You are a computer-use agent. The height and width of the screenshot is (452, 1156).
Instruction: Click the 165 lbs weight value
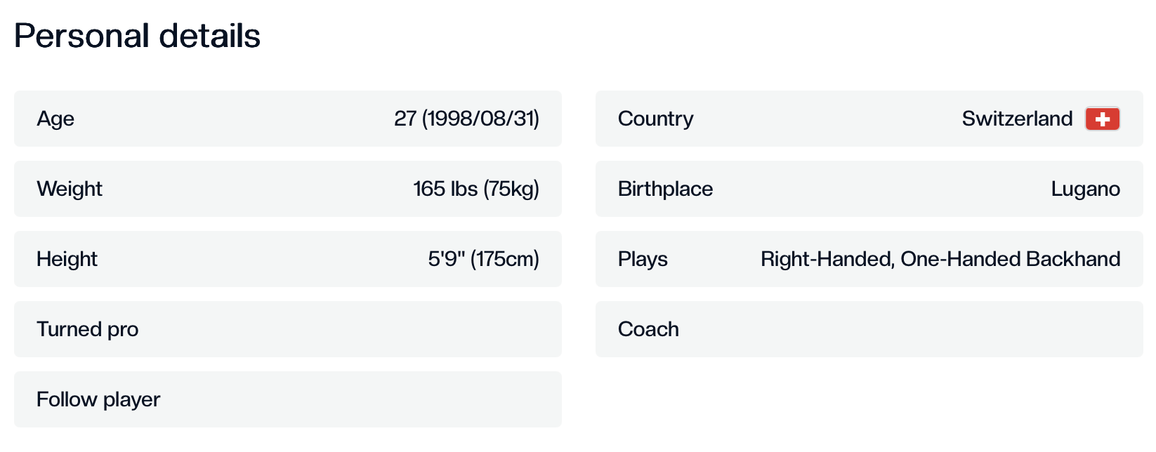point(445,189)
